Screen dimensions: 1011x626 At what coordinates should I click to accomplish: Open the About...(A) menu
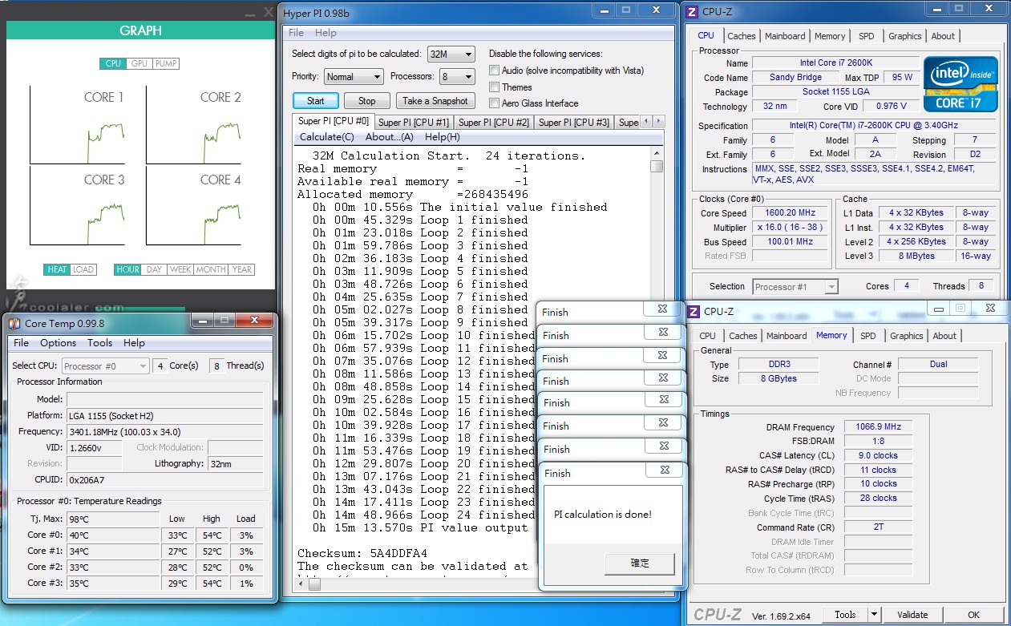pos(390,136)
